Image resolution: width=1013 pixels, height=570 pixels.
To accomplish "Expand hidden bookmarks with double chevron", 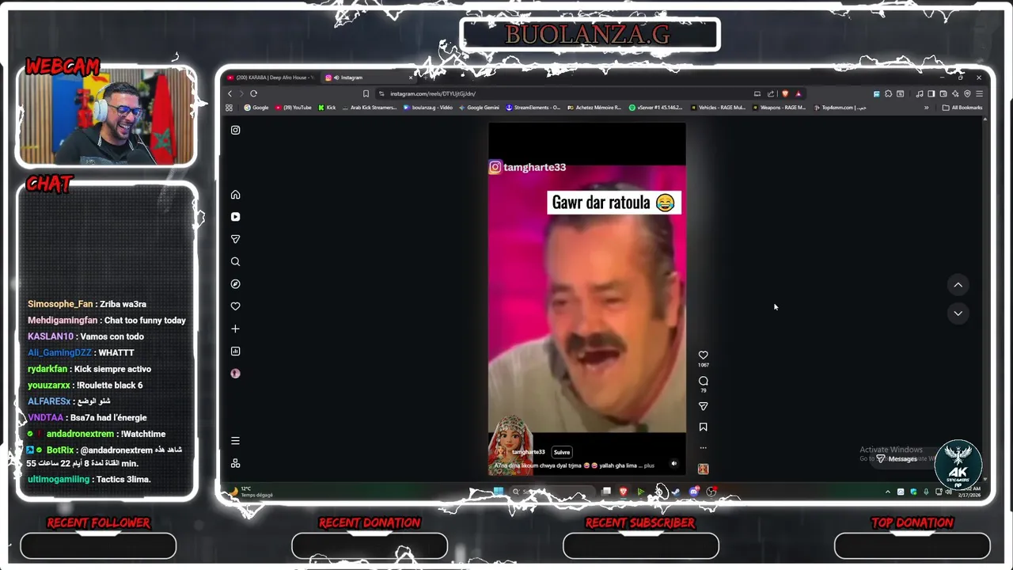I will coord(926,108).
